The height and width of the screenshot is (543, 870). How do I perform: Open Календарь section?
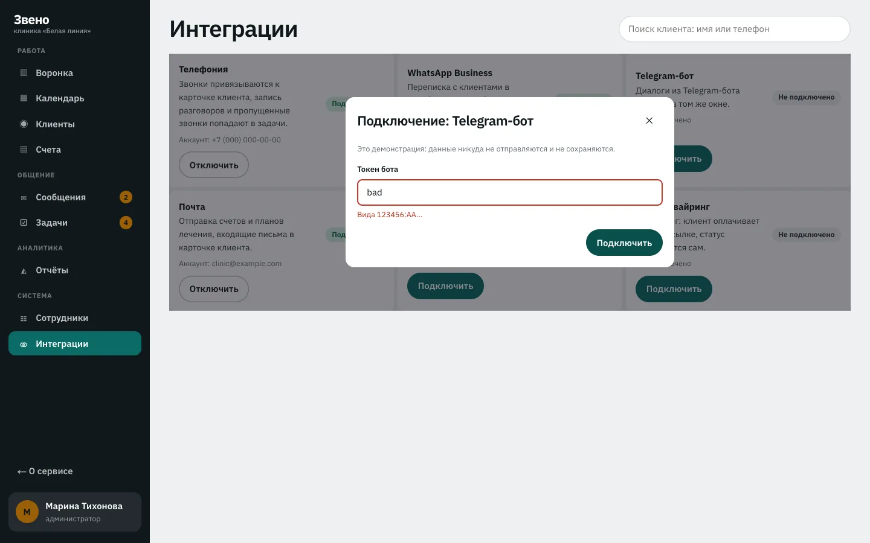(75, 98)
